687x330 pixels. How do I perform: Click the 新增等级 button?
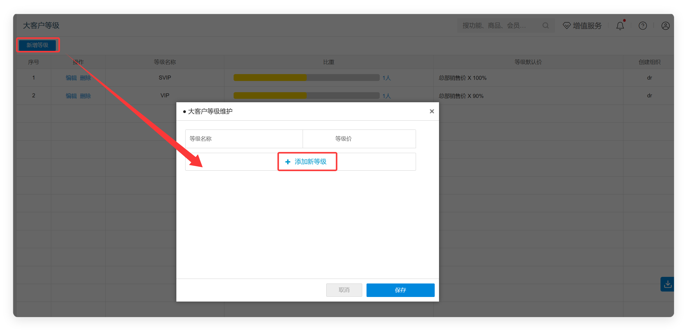(x=37, y=45)
